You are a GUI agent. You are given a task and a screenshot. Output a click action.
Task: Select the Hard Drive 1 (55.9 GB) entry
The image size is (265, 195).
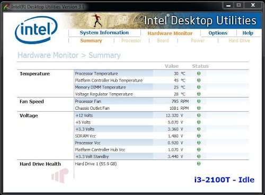tap(96, 164)
